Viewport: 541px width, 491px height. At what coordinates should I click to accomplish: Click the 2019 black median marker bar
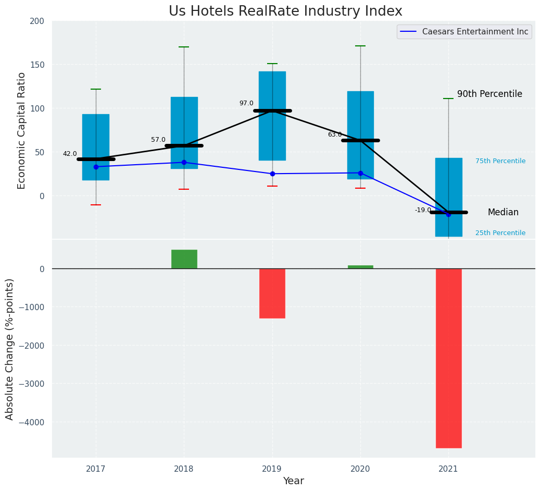click(x=272, y=111)
